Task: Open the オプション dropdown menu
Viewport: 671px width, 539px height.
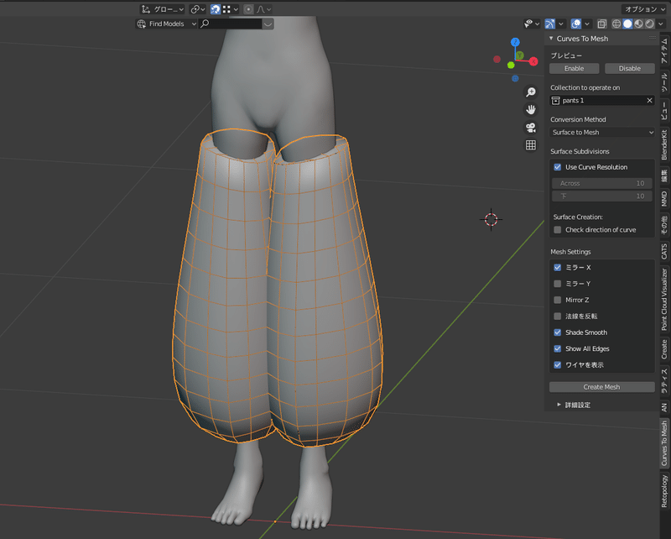Action: (644, 9)
